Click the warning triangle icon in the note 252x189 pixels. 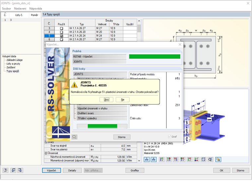pos(74,85)
